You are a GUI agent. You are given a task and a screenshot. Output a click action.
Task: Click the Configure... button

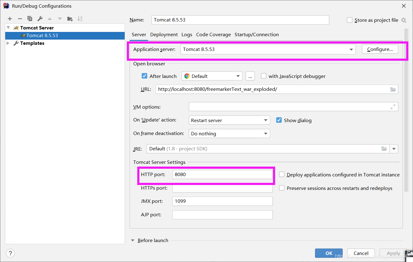click(380, 49)
